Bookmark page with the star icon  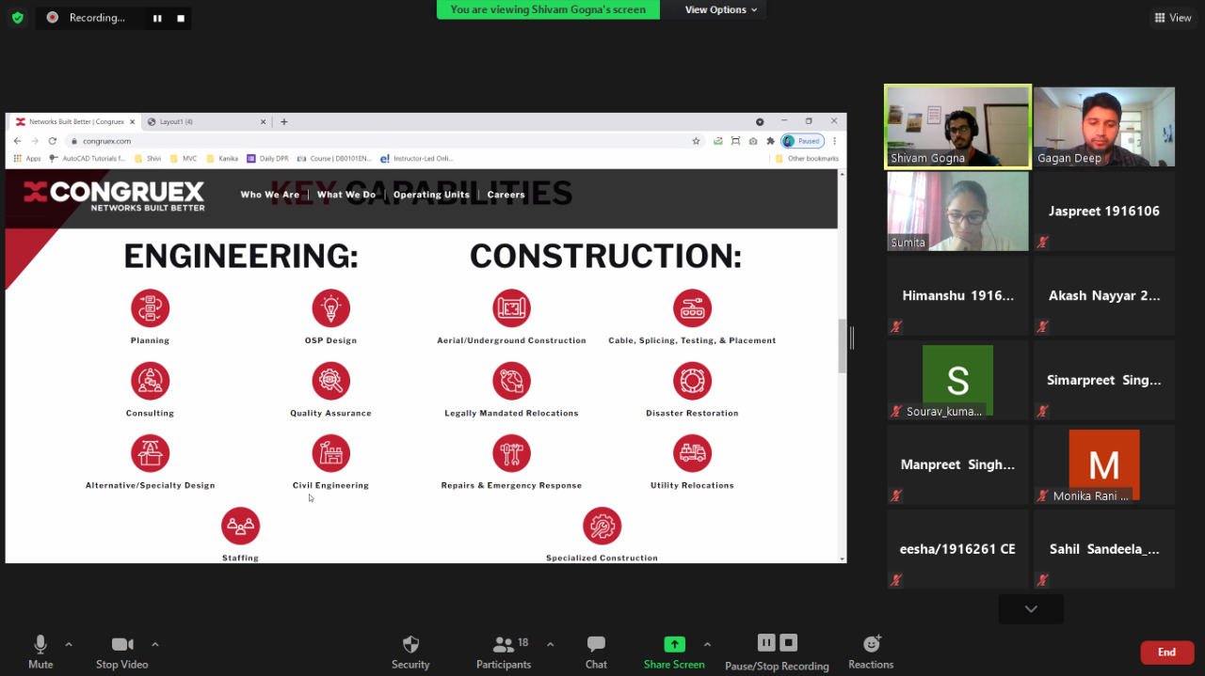pos(696,141)
